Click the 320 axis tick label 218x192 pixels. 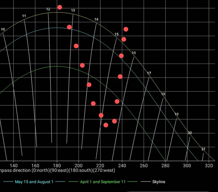point(209,165)
